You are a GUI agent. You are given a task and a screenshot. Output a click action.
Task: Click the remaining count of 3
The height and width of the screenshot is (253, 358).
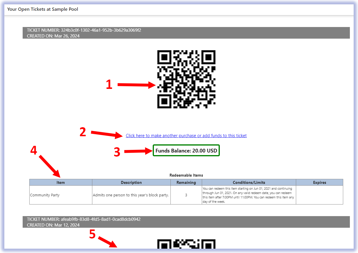tap(186, 195)
